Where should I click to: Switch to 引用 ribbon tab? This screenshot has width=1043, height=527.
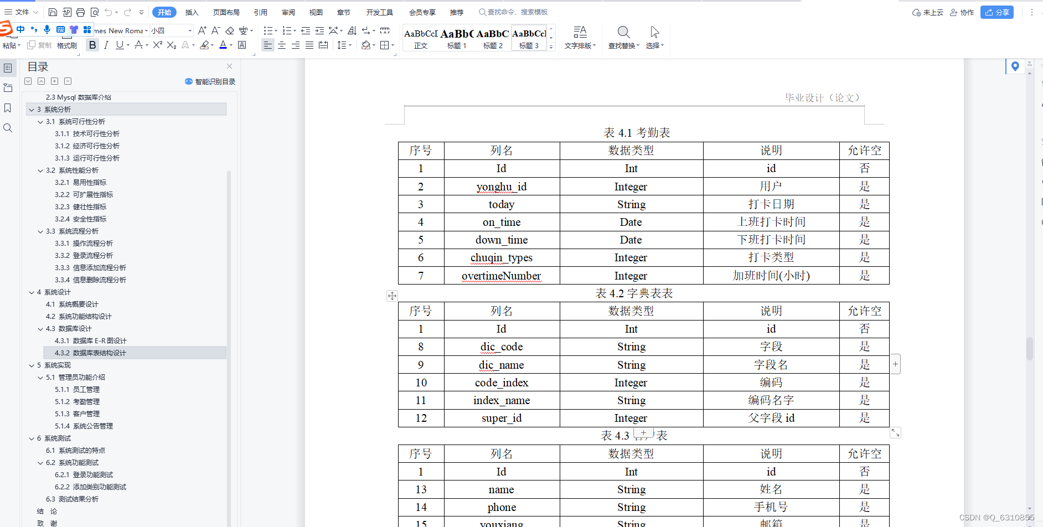point(261,12)
